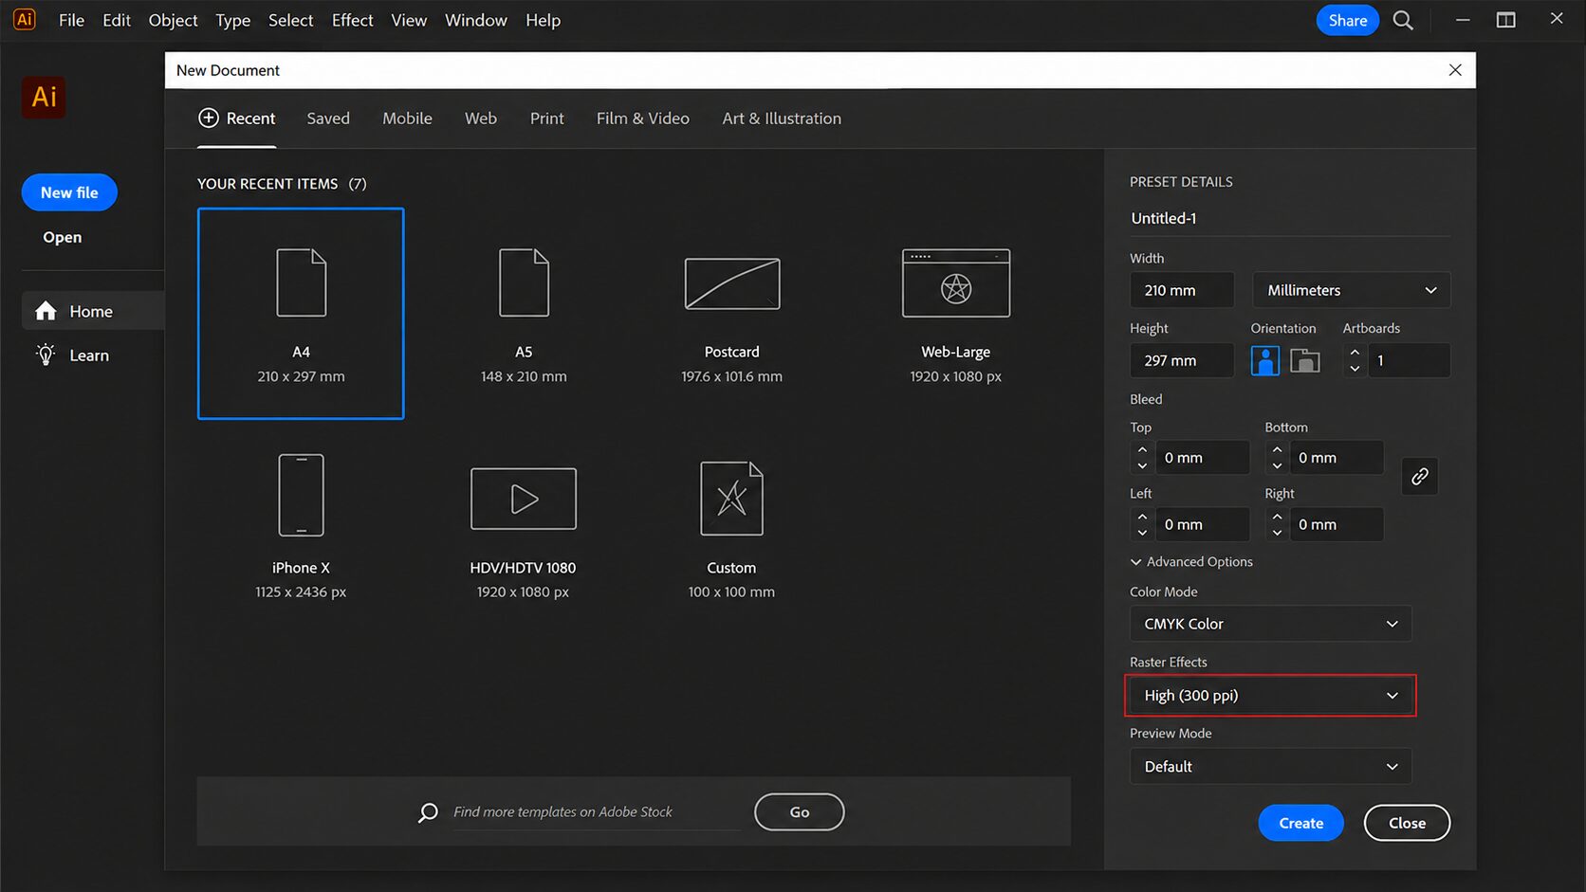Decrease the Bottom bleed value
This screenshot has height=892, width=1586.
tap(1277, 465)
